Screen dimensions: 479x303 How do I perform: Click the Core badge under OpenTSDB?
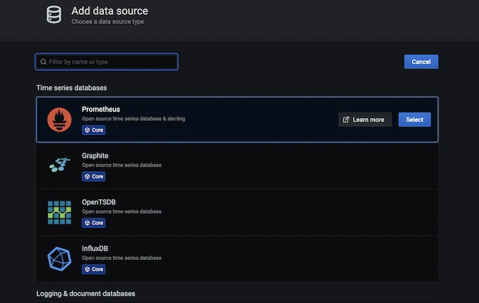coord(94,222)
